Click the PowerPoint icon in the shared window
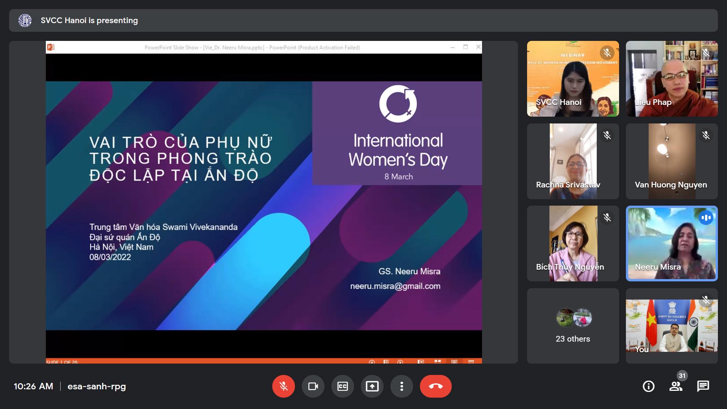 click(x=51, y=47)
